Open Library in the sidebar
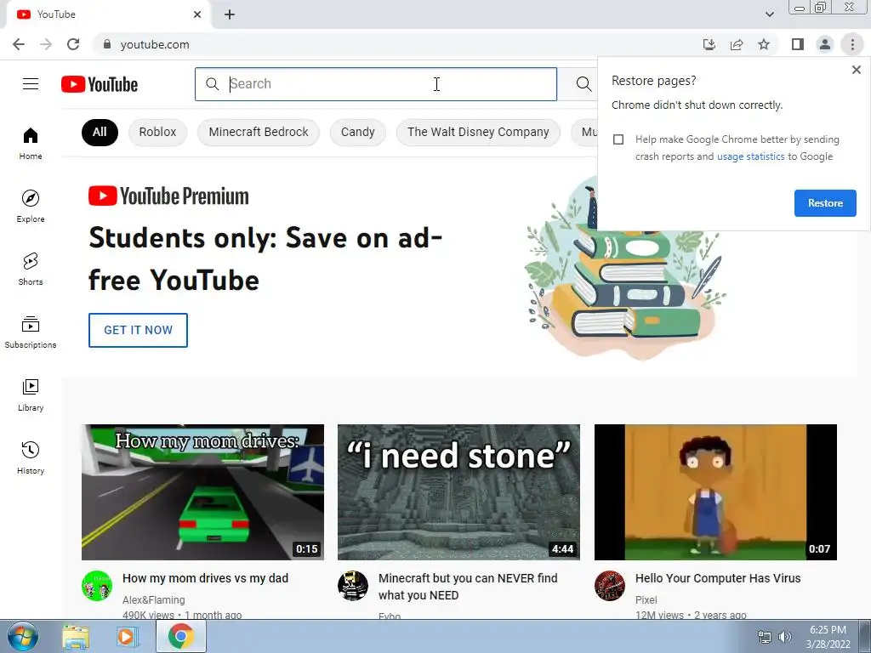The image size is (871, 653). [x=31, y=395]
